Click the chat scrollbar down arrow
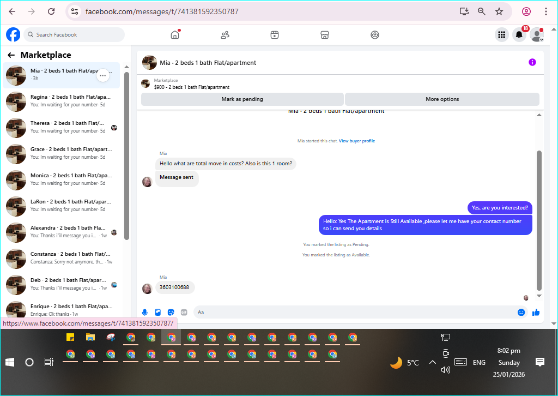The image size is (558, 396). coord(539,296)
